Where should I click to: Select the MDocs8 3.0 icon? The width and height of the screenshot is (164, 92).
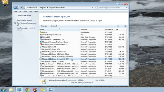pos(41,37)
